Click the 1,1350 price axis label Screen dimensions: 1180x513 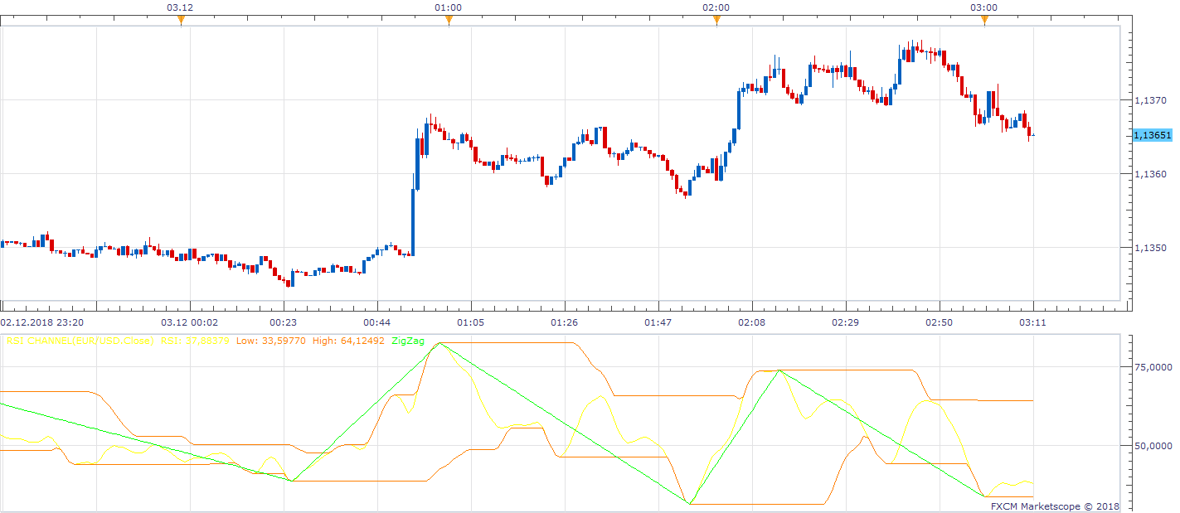point(1150,248)
